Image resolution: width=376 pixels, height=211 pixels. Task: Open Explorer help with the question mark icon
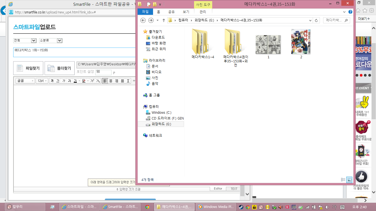350,12
